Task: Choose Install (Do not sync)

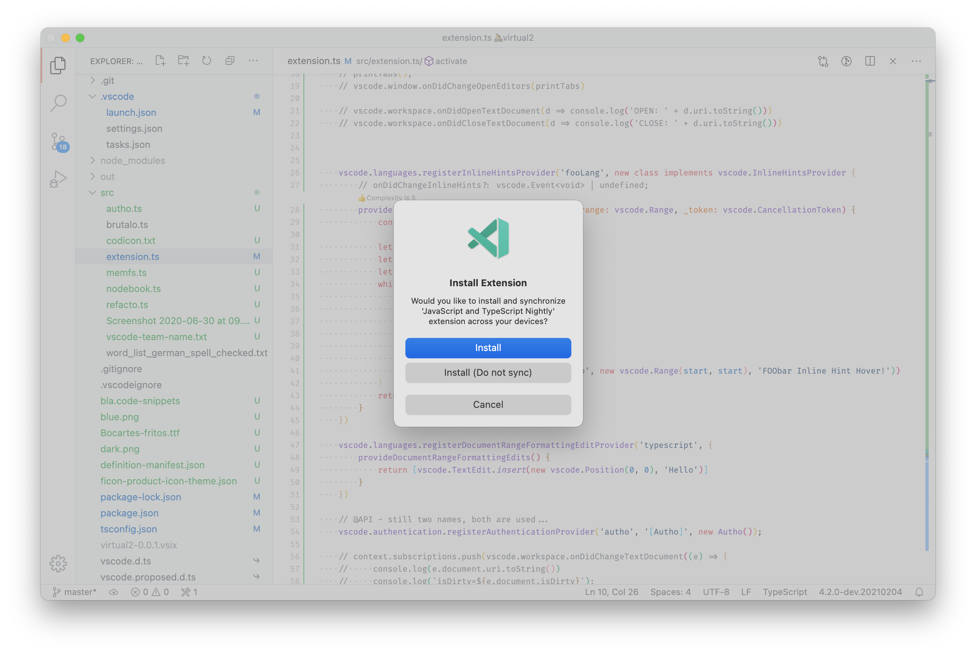Action: (488, 373)
